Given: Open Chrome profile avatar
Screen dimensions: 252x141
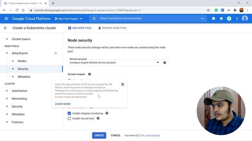Looking at the screenshot, I should coord(241,10).
